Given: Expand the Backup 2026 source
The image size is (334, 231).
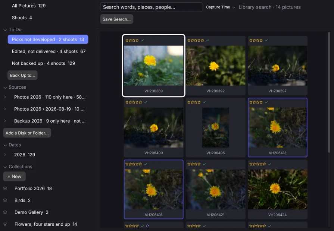Looking at the screenshot, I should pos(5,121).
